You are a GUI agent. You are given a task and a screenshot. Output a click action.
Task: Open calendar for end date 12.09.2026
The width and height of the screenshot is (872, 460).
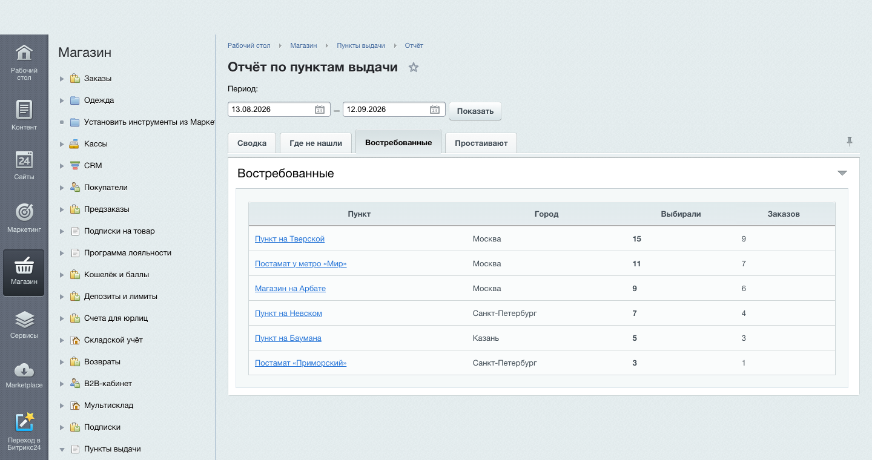(435, 110)
